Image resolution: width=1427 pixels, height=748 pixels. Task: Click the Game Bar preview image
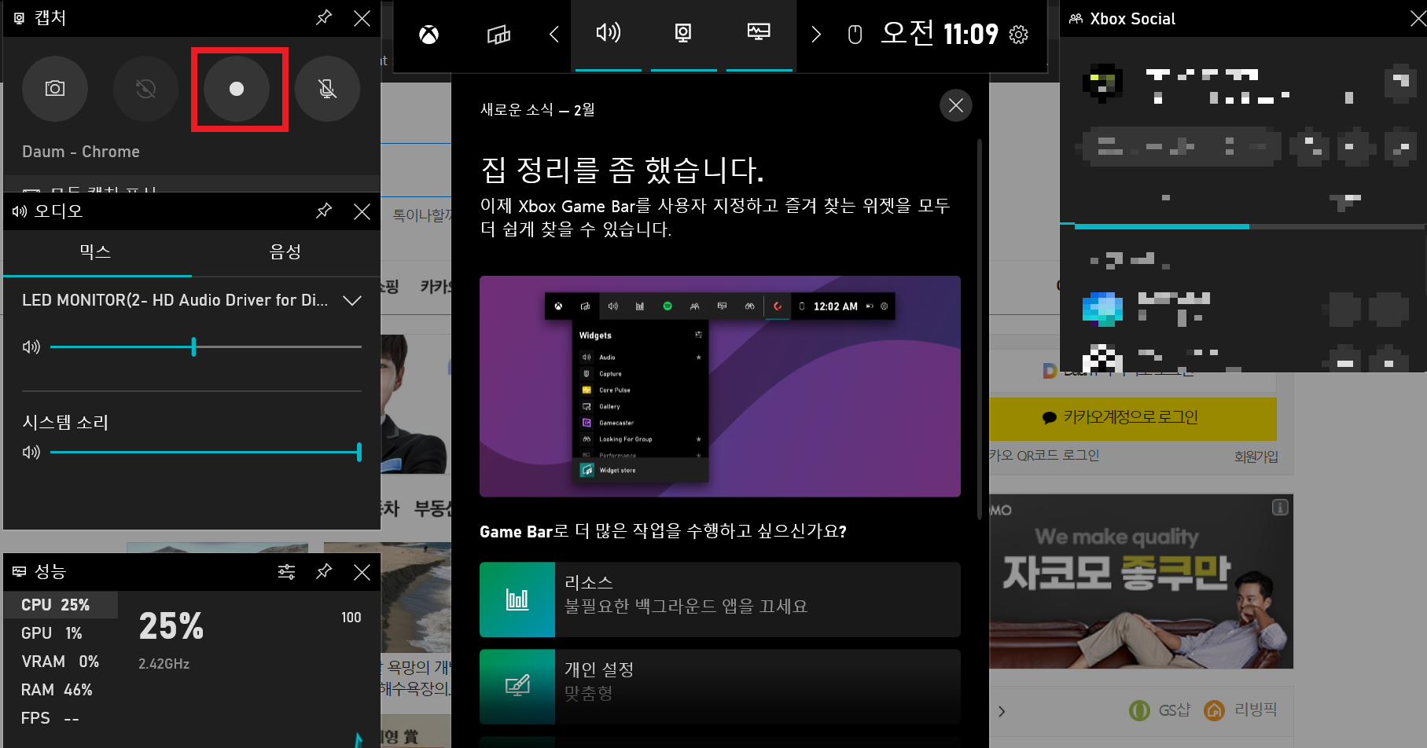(720, 387)
